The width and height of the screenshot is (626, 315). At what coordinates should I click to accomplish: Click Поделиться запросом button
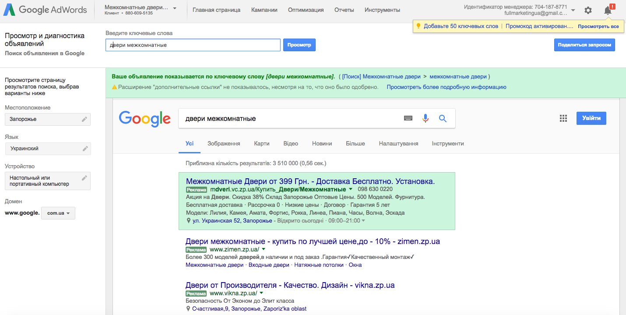tap(584, 45)
